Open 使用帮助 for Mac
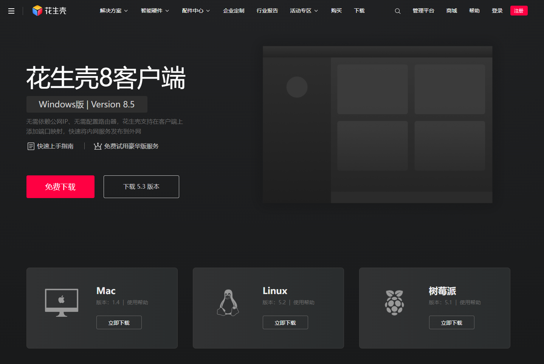Image resolution: width=544 pixels, height=364 pixels. click(138, 302)
